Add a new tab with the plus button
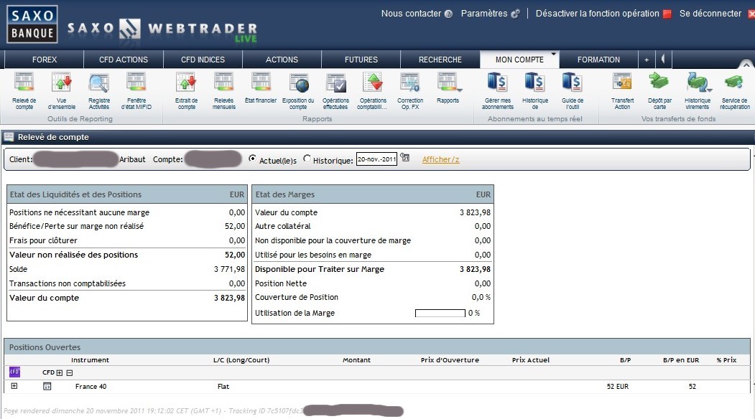The height and width of the screenshot is (419, 755). point(647,60)
